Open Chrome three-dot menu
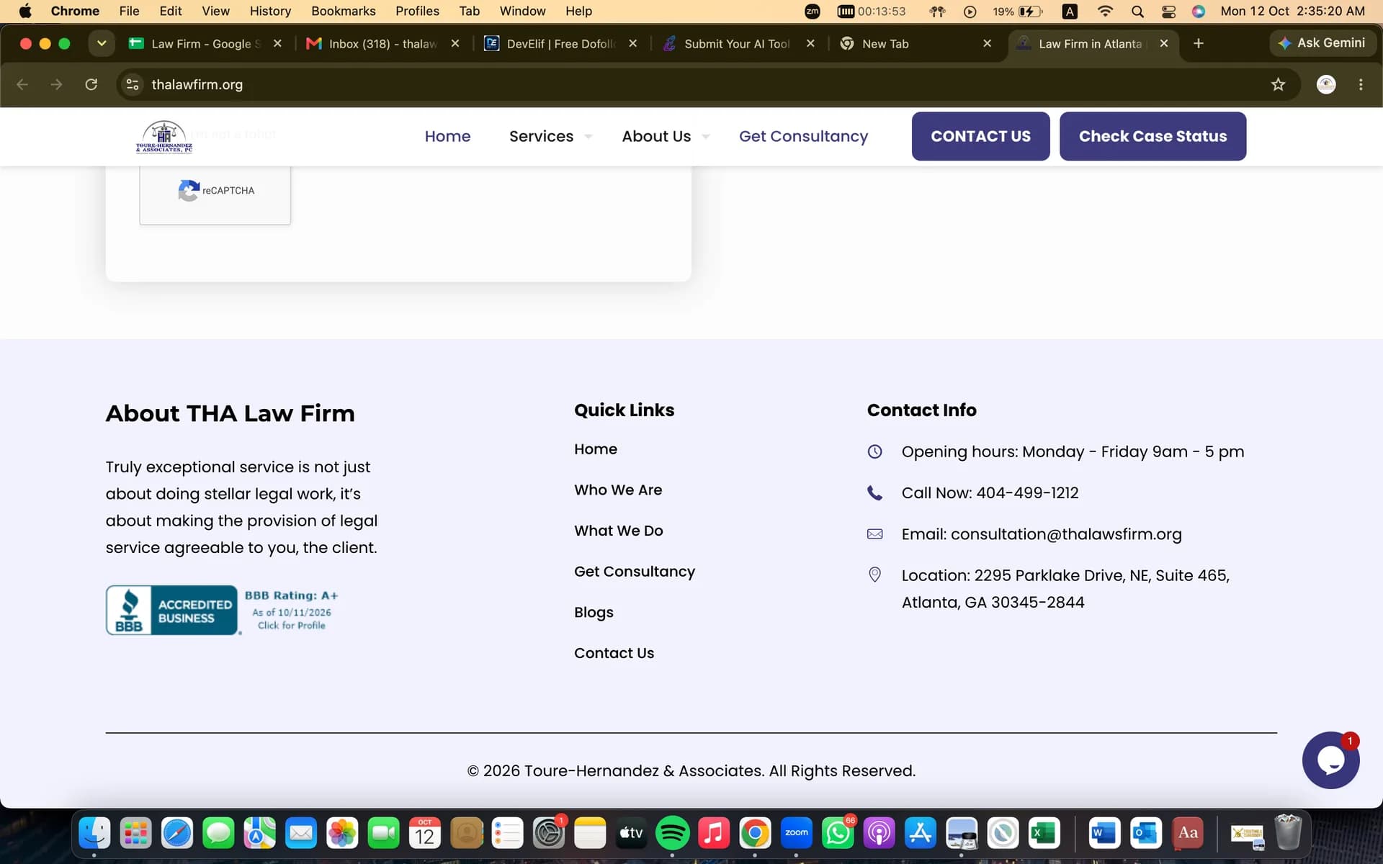 pos(1360,84)
